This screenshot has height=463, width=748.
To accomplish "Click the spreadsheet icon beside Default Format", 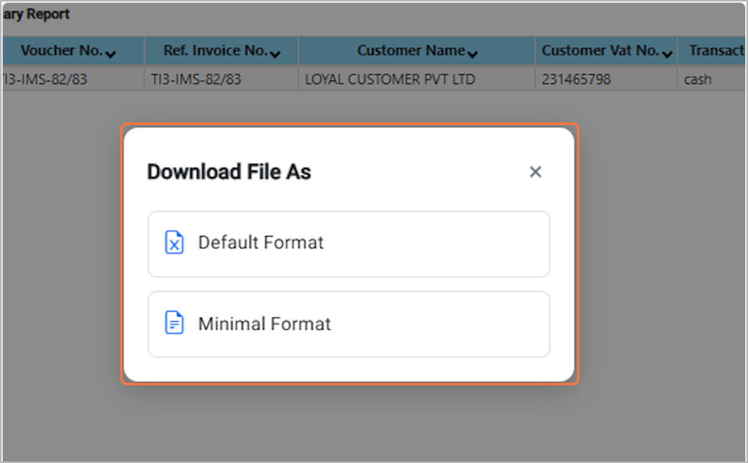I will pos(175,243).
